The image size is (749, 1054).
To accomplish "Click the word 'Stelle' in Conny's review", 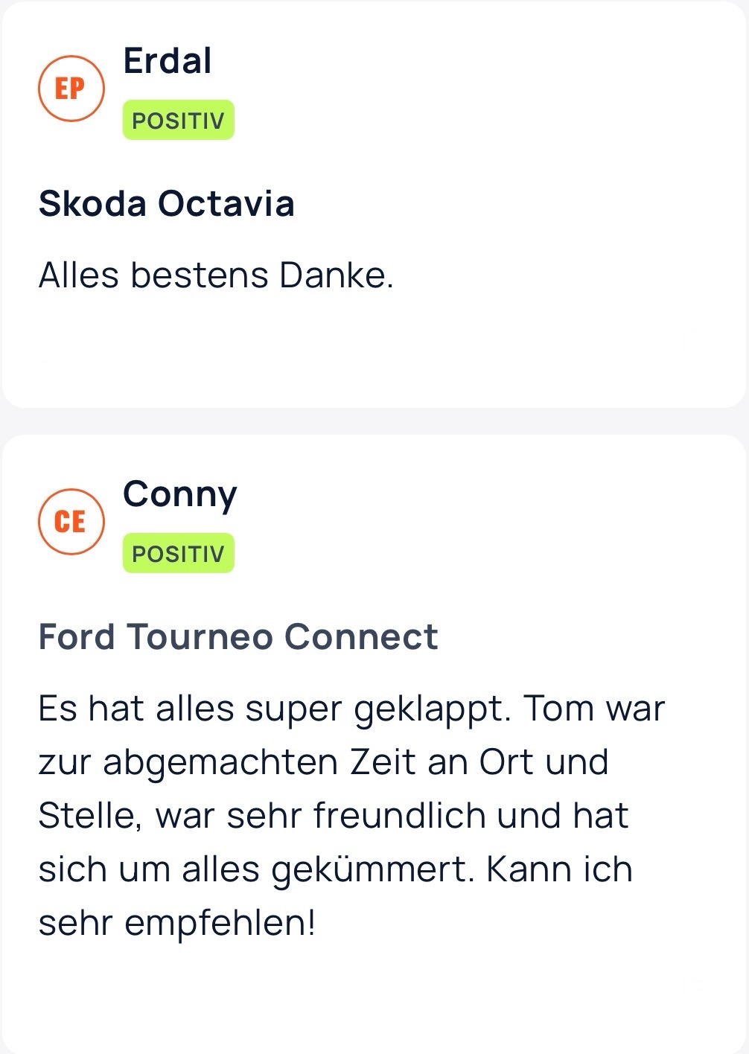I will (86, 816).
